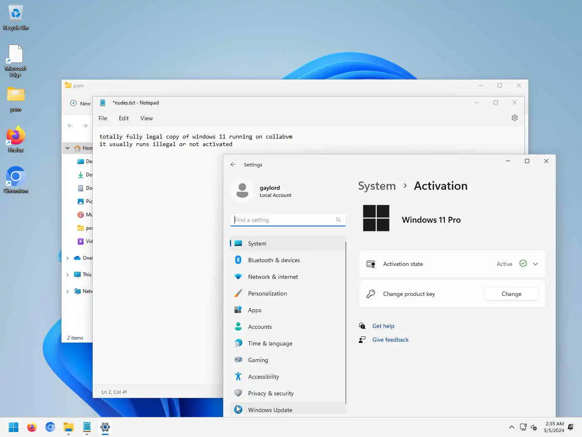This screenshot has height=437, width=582.
Task: Open Bluetooth & devices settings icon
Action: coord(238,260)
